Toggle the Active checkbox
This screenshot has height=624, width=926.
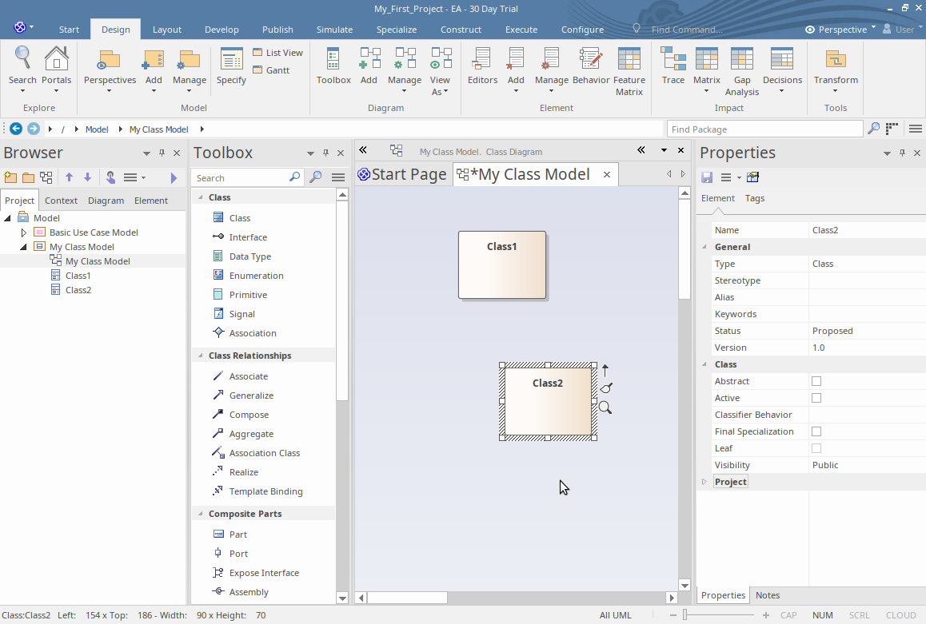(x=816, y=398)
